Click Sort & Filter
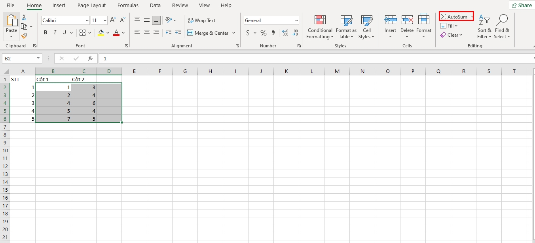The width and height of the screenshot is (535, 243). 484,27
